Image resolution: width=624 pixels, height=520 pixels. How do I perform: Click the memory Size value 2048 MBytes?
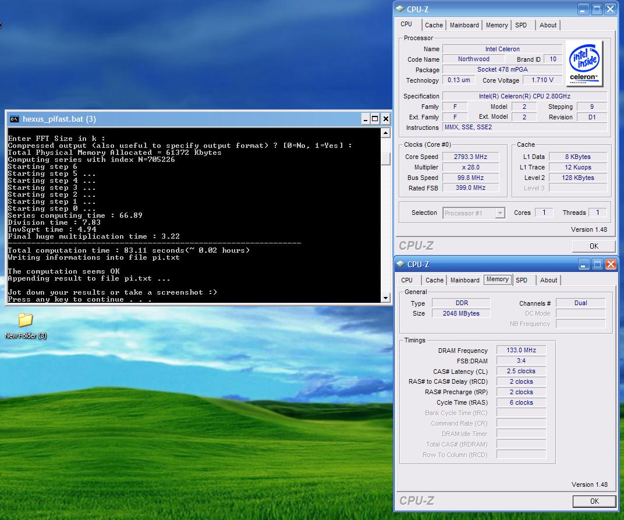click(x=461, y=313)
